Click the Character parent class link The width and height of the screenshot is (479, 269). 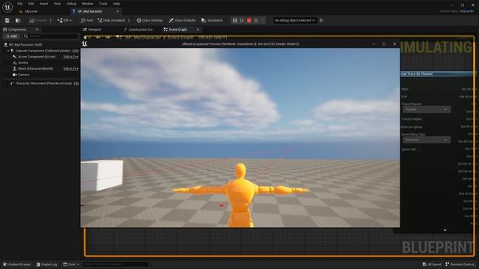point(466,11)
